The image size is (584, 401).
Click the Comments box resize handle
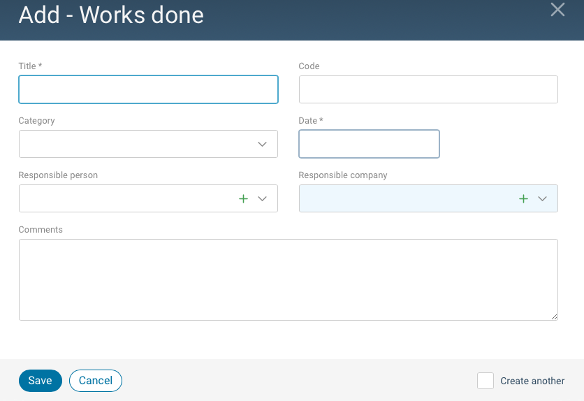(x=555, y=317)
